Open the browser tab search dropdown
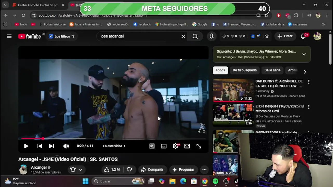Image resolution: width=333 pixels, height=187 pixels. coord(5,5)
